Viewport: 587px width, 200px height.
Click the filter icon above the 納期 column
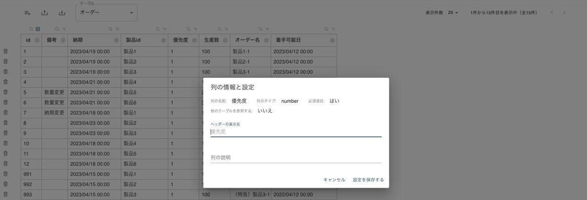pyautogui.click(x=117, y=29)
